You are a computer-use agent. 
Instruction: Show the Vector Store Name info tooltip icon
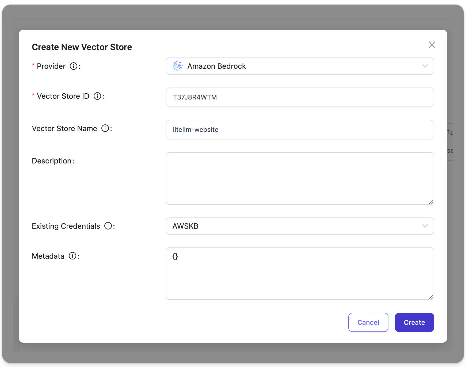tap(105, 128)
